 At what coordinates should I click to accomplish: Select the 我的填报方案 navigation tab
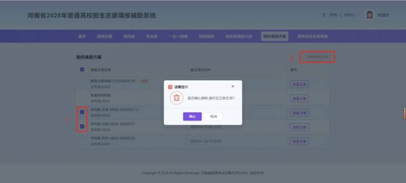(x=275, y=36)
